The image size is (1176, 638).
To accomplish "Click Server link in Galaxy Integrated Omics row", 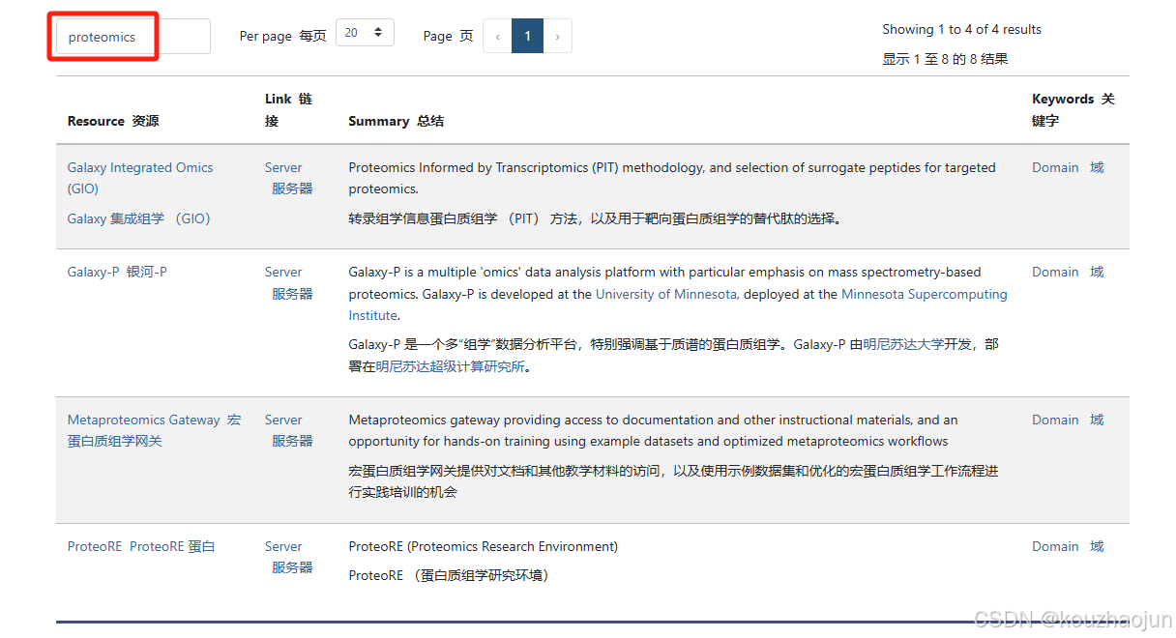I will (283, 167).
